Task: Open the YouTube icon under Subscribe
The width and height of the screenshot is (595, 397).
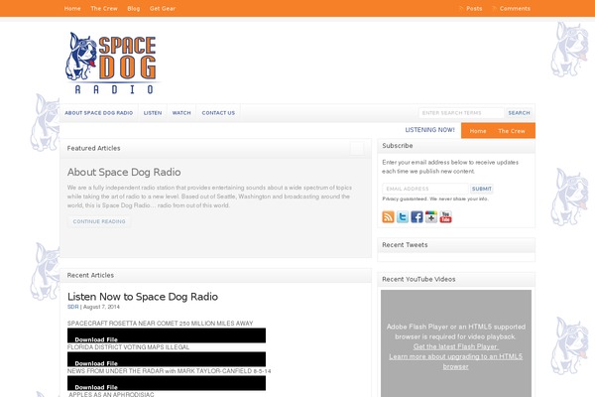Action: pos(445,217)
